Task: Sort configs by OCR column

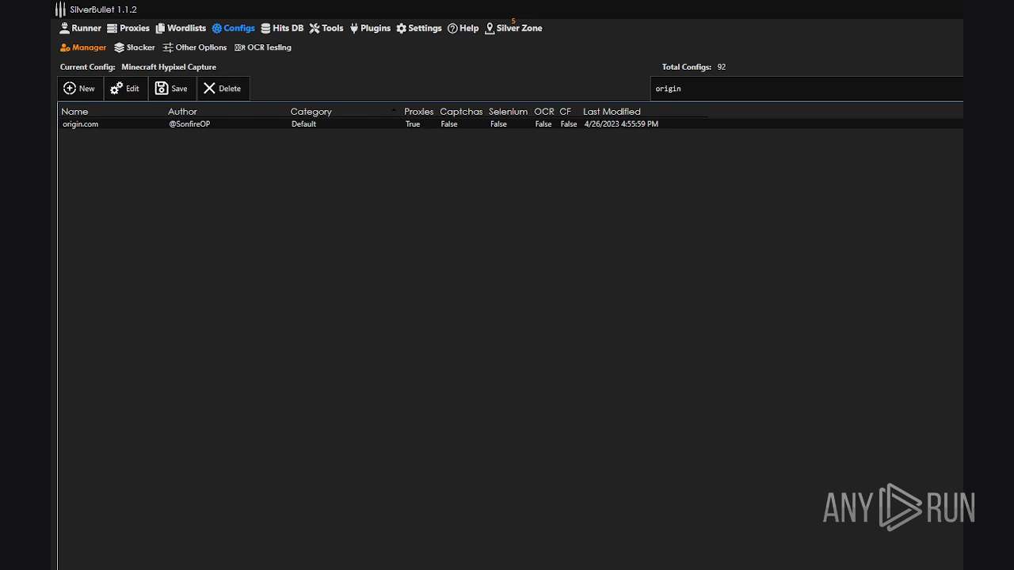Action: [543, 112]
